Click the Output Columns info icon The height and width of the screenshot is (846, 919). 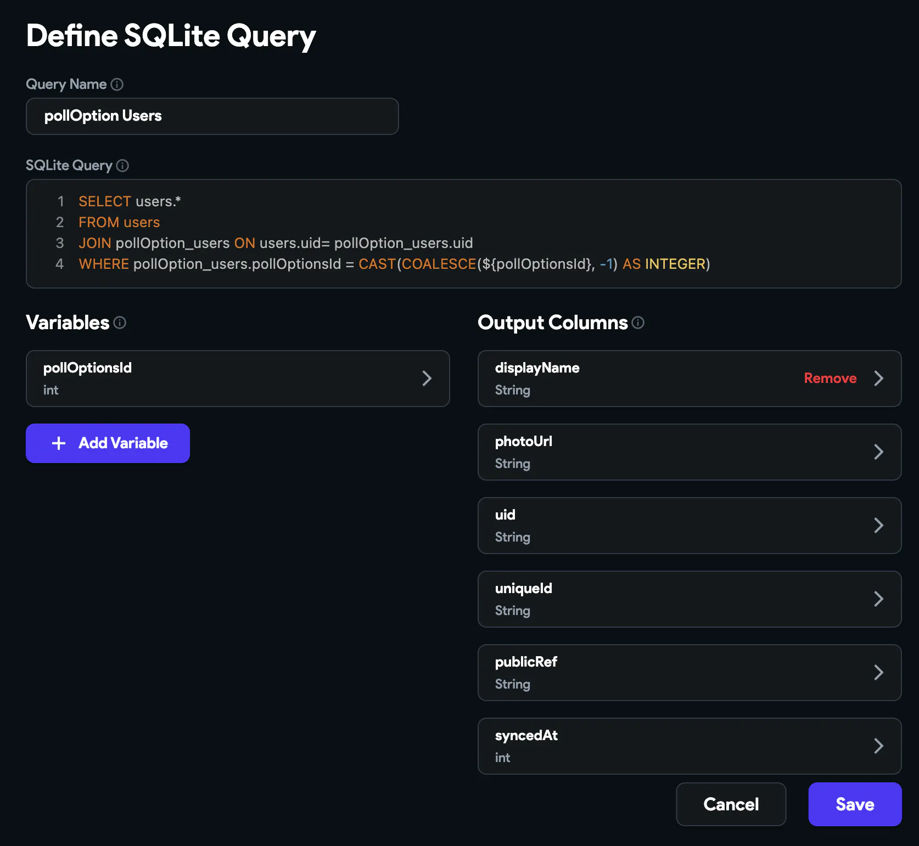tap(638, 323)
